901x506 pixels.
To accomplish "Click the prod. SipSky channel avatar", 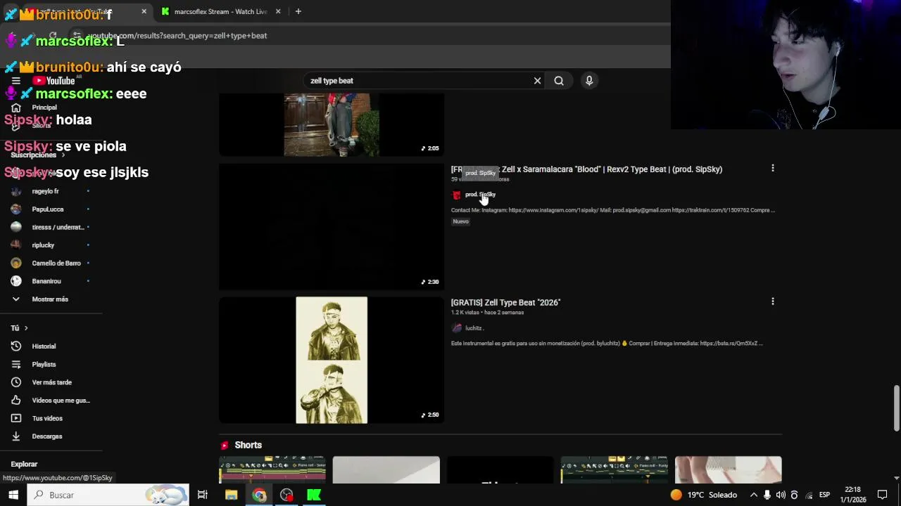I will (456, 195).
